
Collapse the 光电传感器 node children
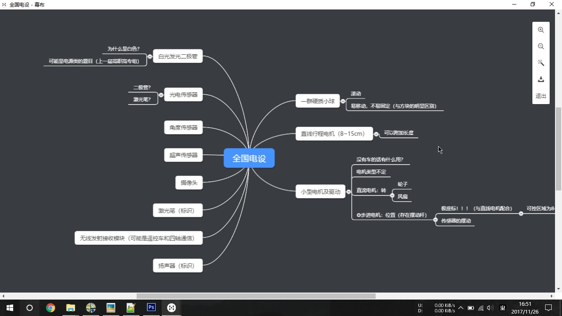tap(161, 95)
